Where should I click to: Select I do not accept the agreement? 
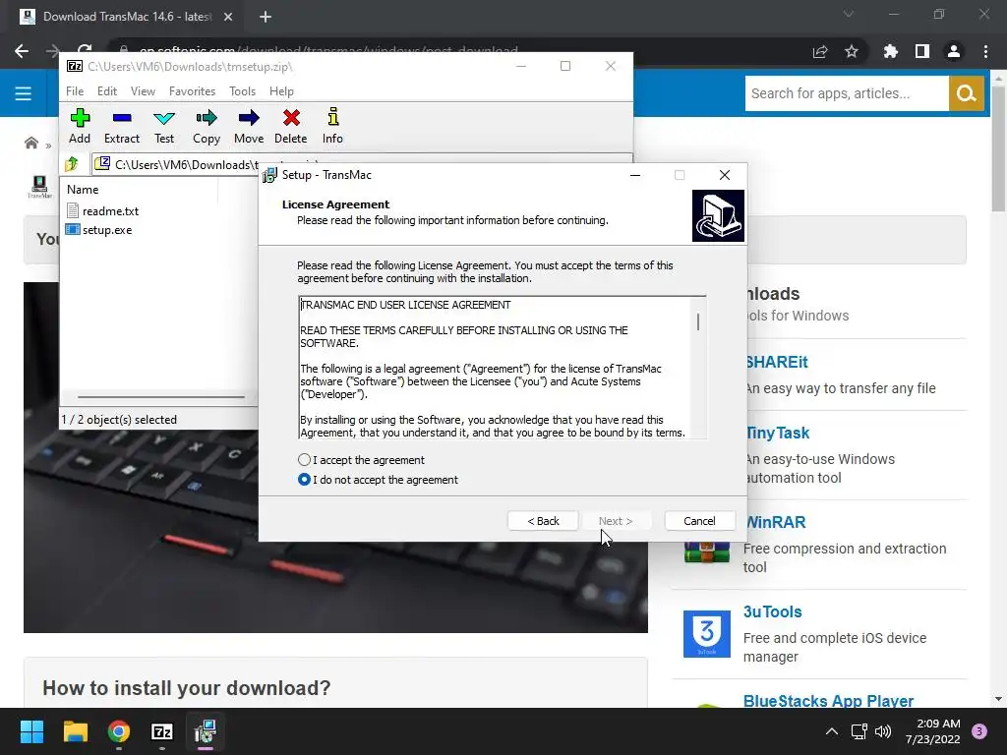coord(305,480)
